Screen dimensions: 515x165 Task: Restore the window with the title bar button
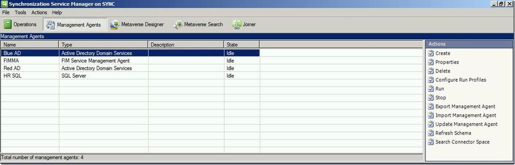[501, 4]
